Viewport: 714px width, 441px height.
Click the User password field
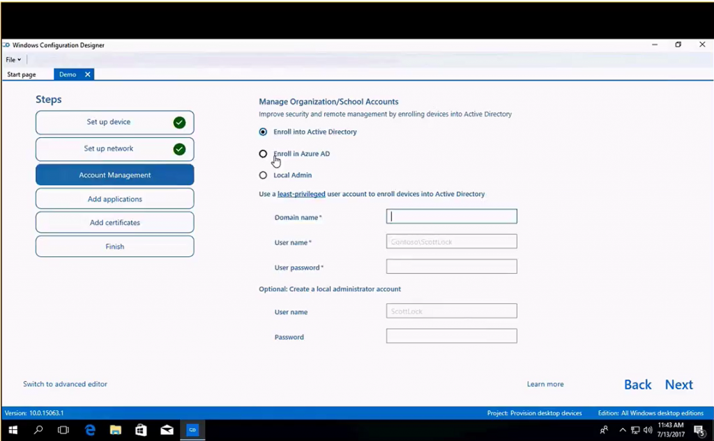pos(451,266)
